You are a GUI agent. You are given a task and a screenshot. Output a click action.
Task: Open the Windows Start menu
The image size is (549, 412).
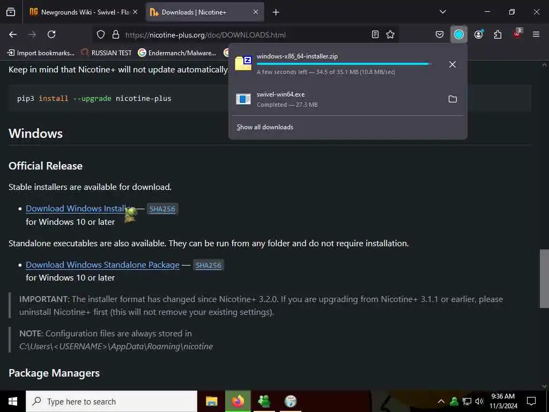point(13,401)
